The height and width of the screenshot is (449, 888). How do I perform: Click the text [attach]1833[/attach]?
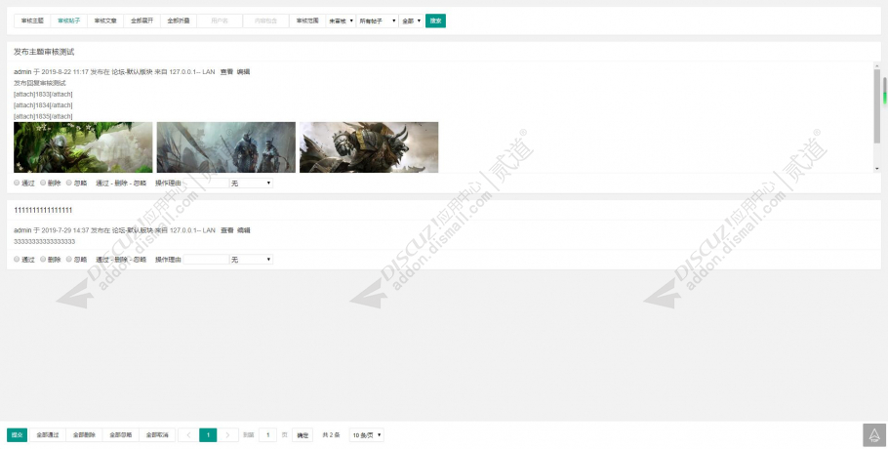pos(43,94)
